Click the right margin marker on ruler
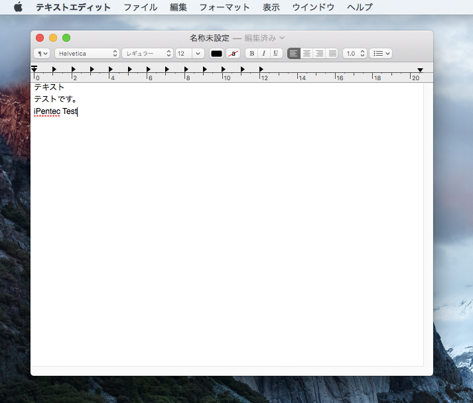Image resolution: width=473 pixels, height=403 pixels. pyautogui.click(x=420, y=70)
